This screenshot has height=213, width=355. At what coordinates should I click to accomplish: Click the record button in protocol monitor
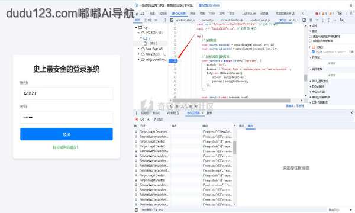[136, 120]
